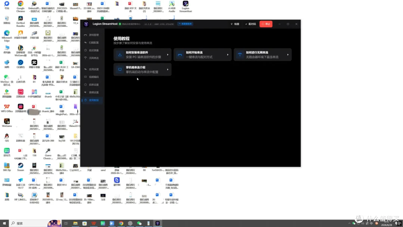This screenshot has height=227, width=403.
Task: Open File Explorer from the taskbar
Action: click(75, 223)
